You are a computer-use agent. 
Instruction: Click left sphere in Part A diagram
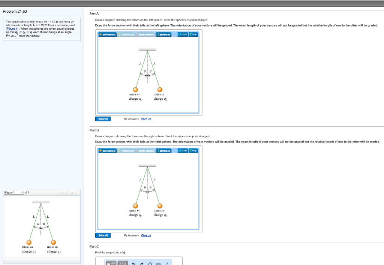pos(135,90)
